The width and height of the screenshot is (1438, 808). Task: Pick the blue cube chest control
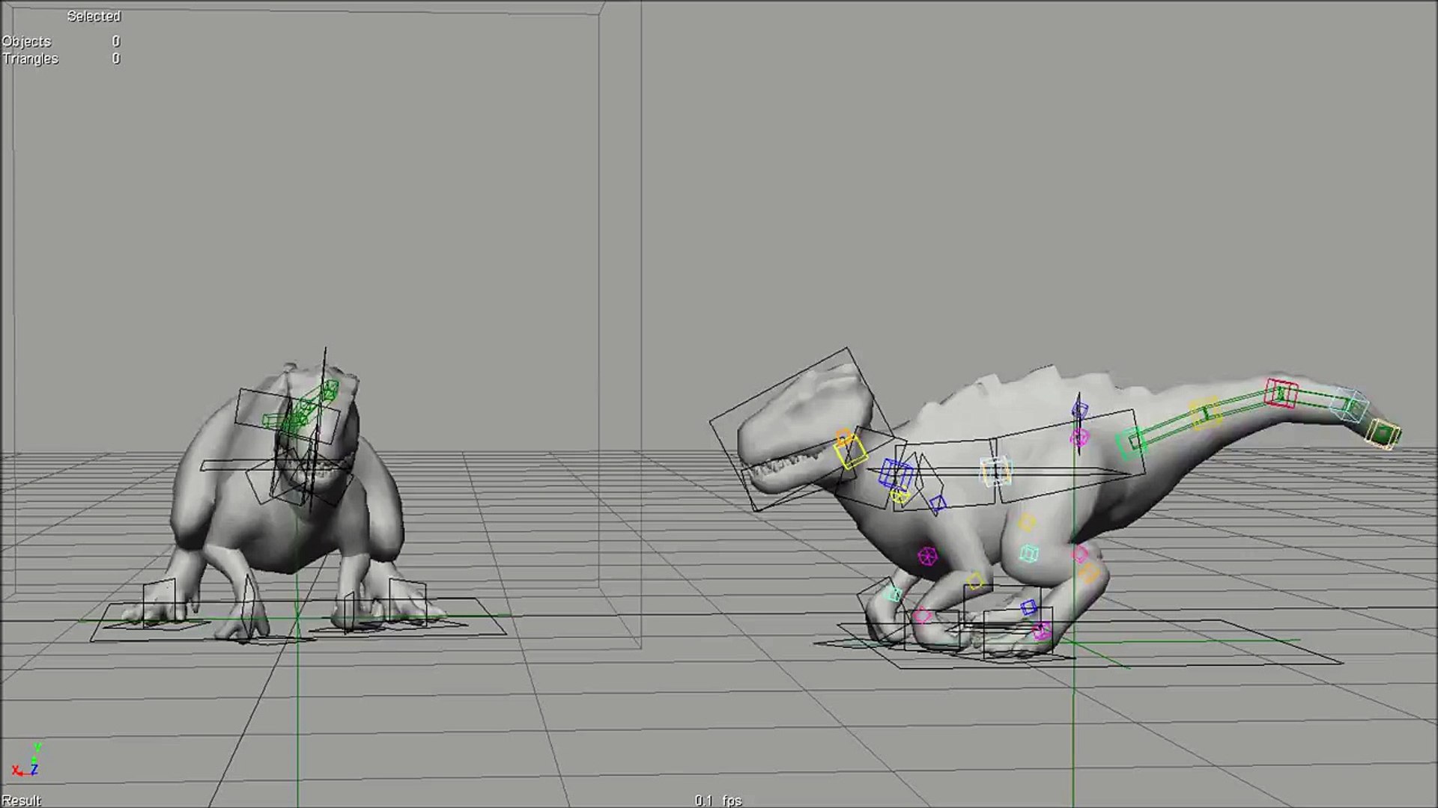pyautogui.click(x=895, y=474)
